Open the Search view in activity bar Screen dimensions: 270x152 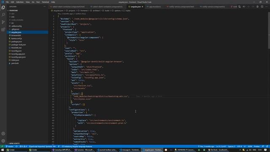[x=3, y=15]
